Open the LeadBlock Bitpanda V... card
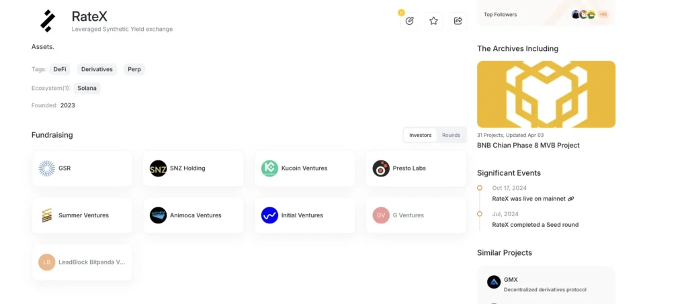688x304 pixels. pyautogui.click(x=82, y=262)
